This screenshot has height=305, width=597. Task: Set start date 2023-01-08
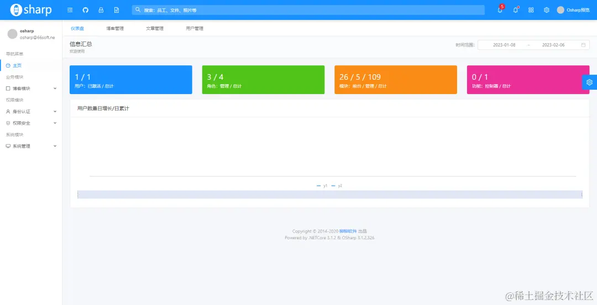(504, 45)
